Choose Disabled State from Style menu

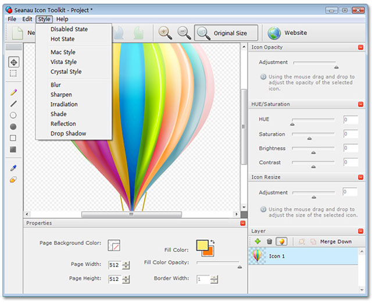69,29
